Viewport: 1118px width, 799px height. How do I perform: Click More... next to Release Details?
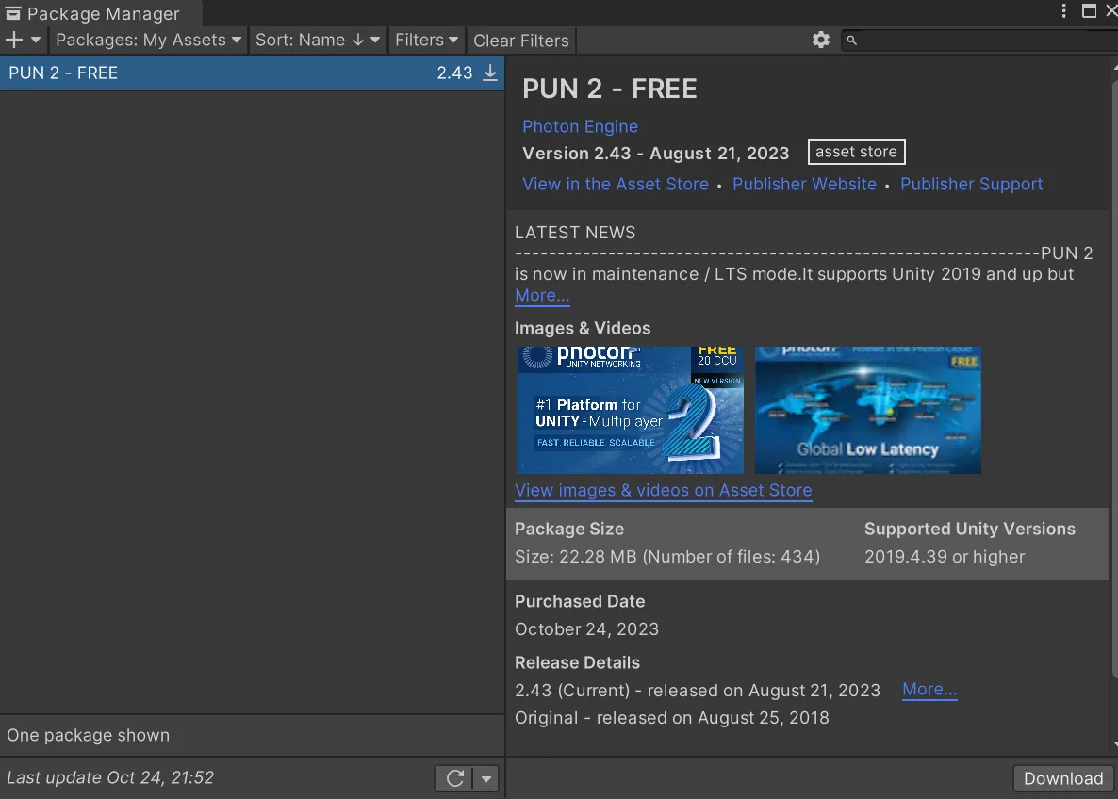(929, 690)
